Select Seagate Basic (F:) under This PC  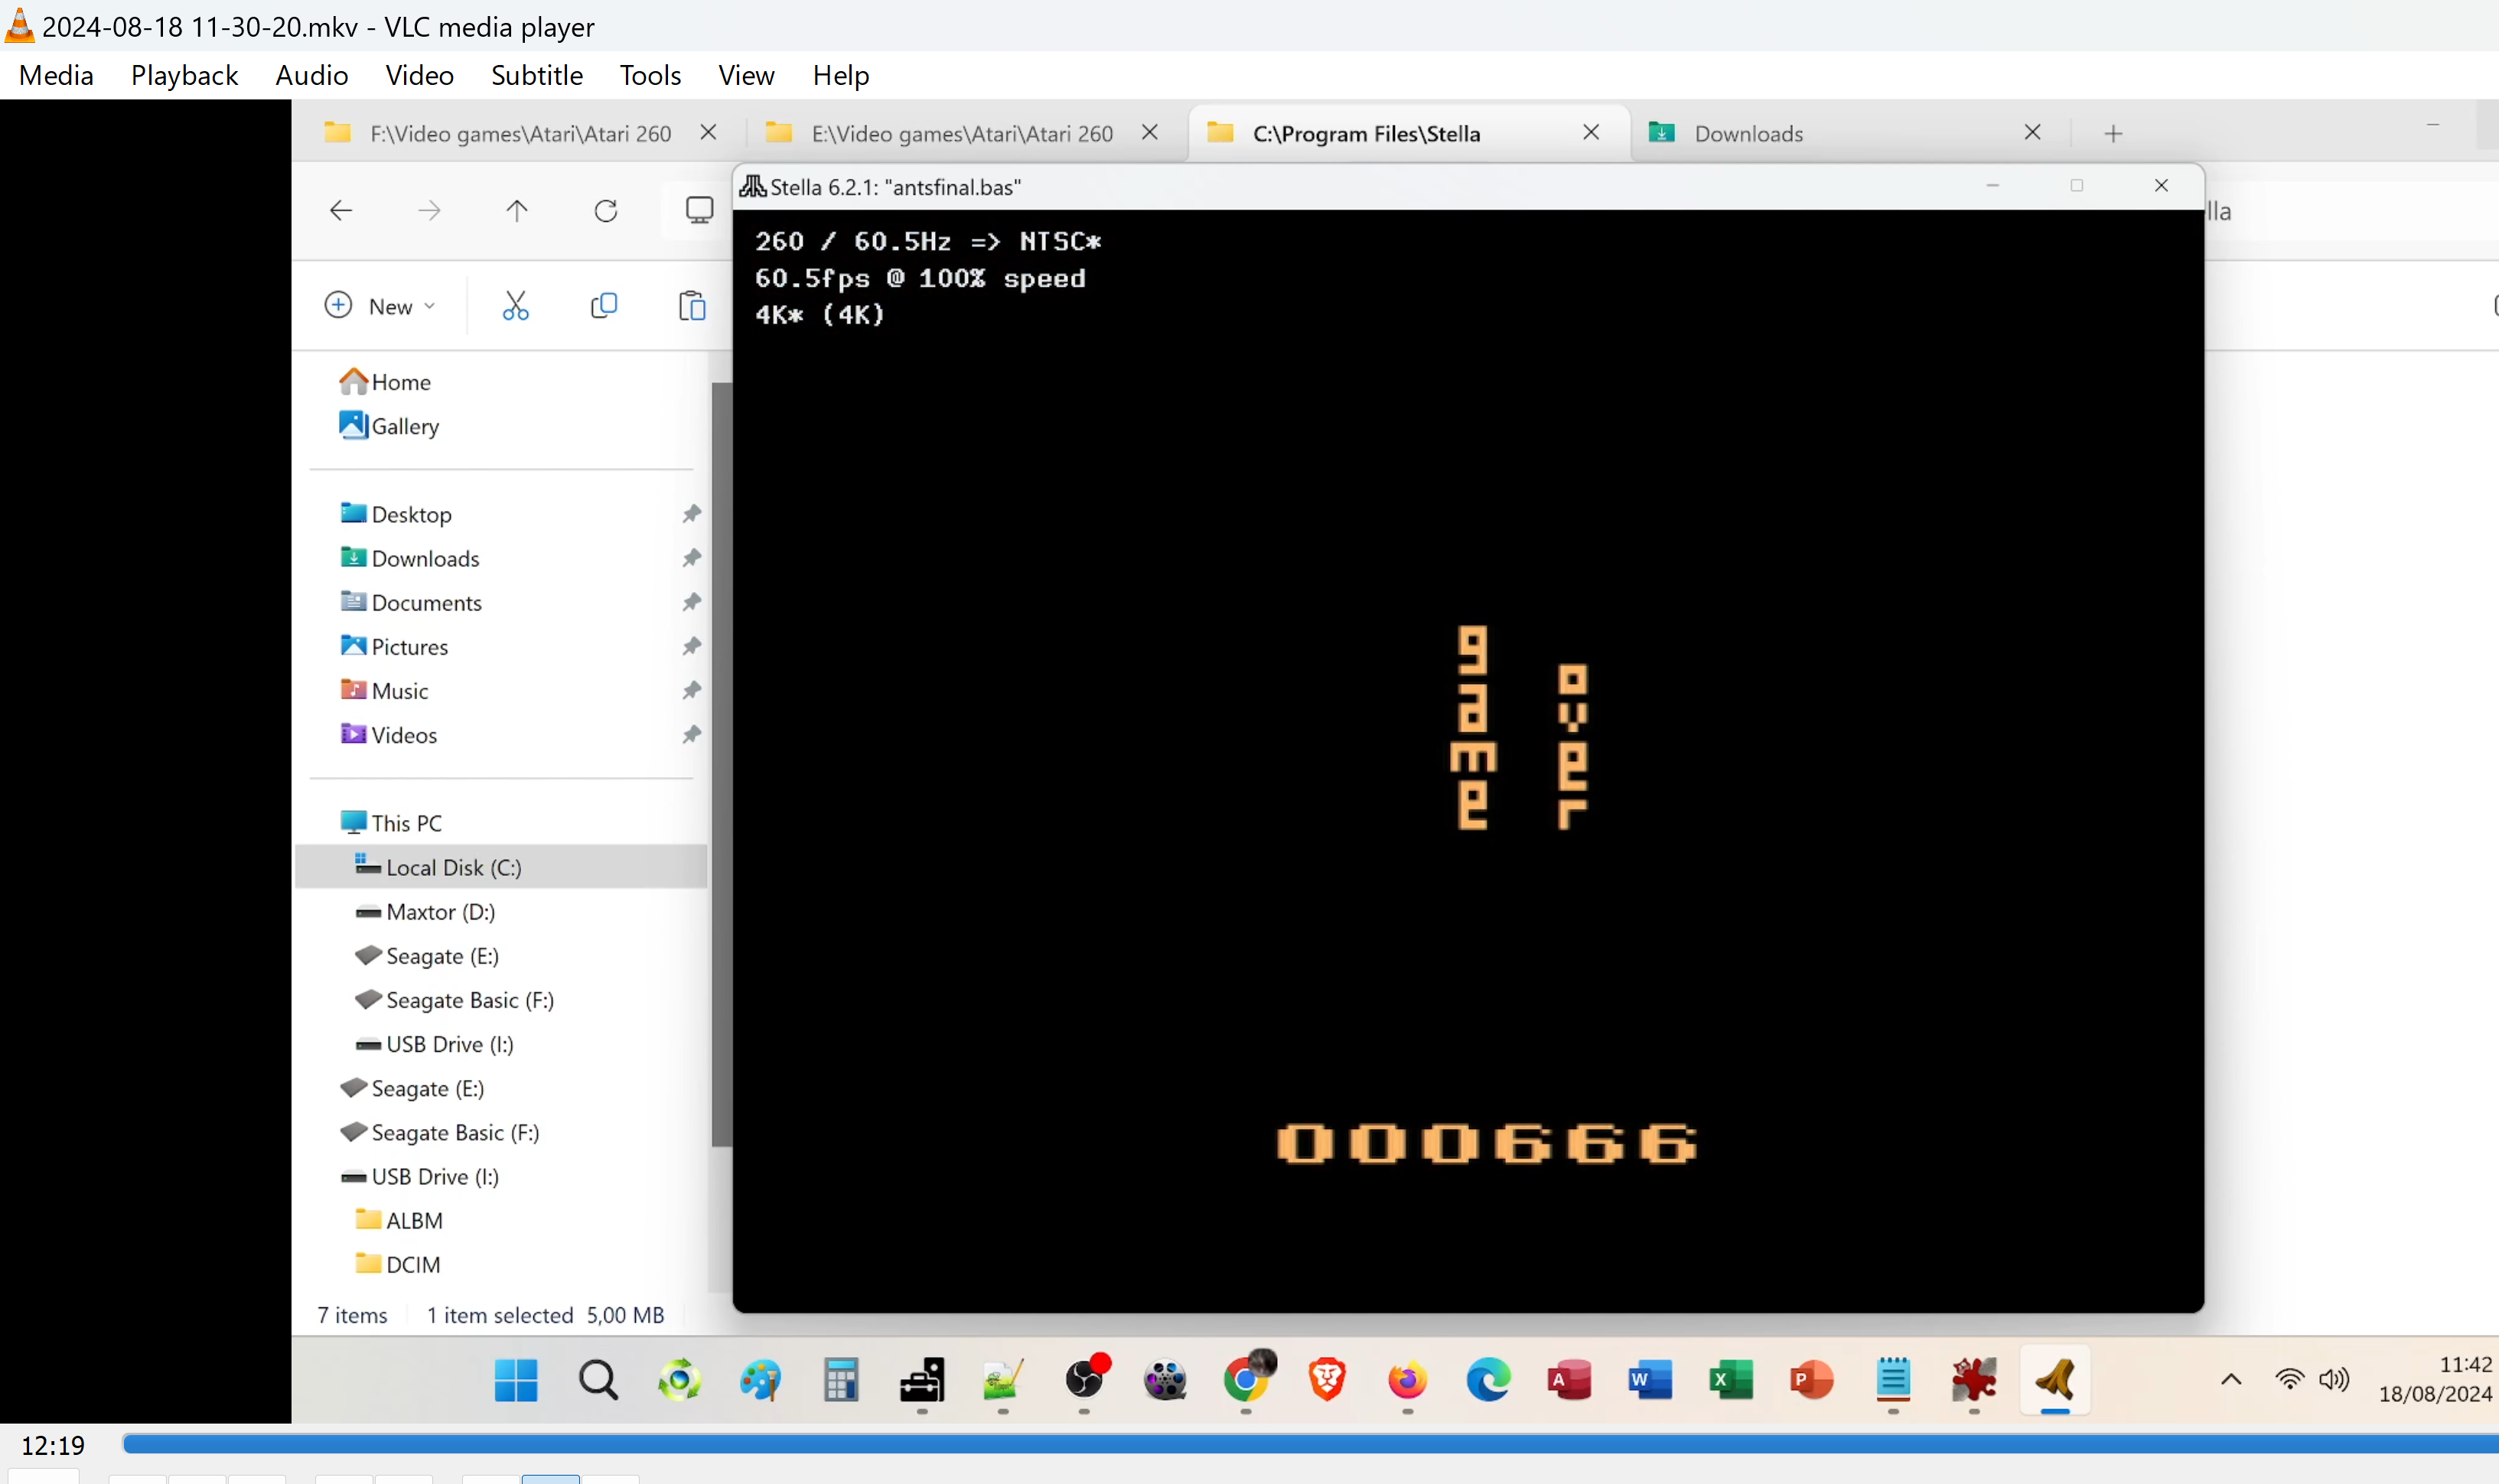[x=469, y=1000]
